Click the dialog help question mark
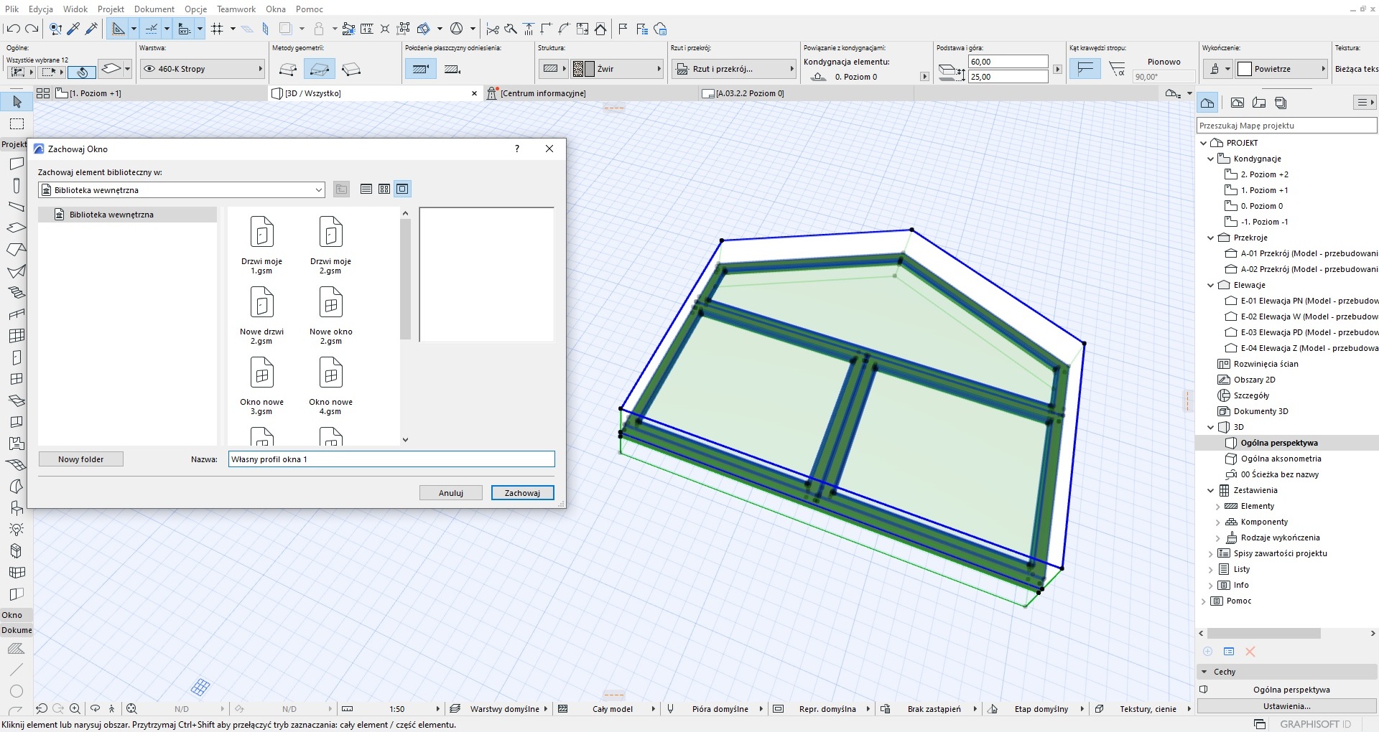This screenshot has height=732, width=1379. (x=517, y=149)
